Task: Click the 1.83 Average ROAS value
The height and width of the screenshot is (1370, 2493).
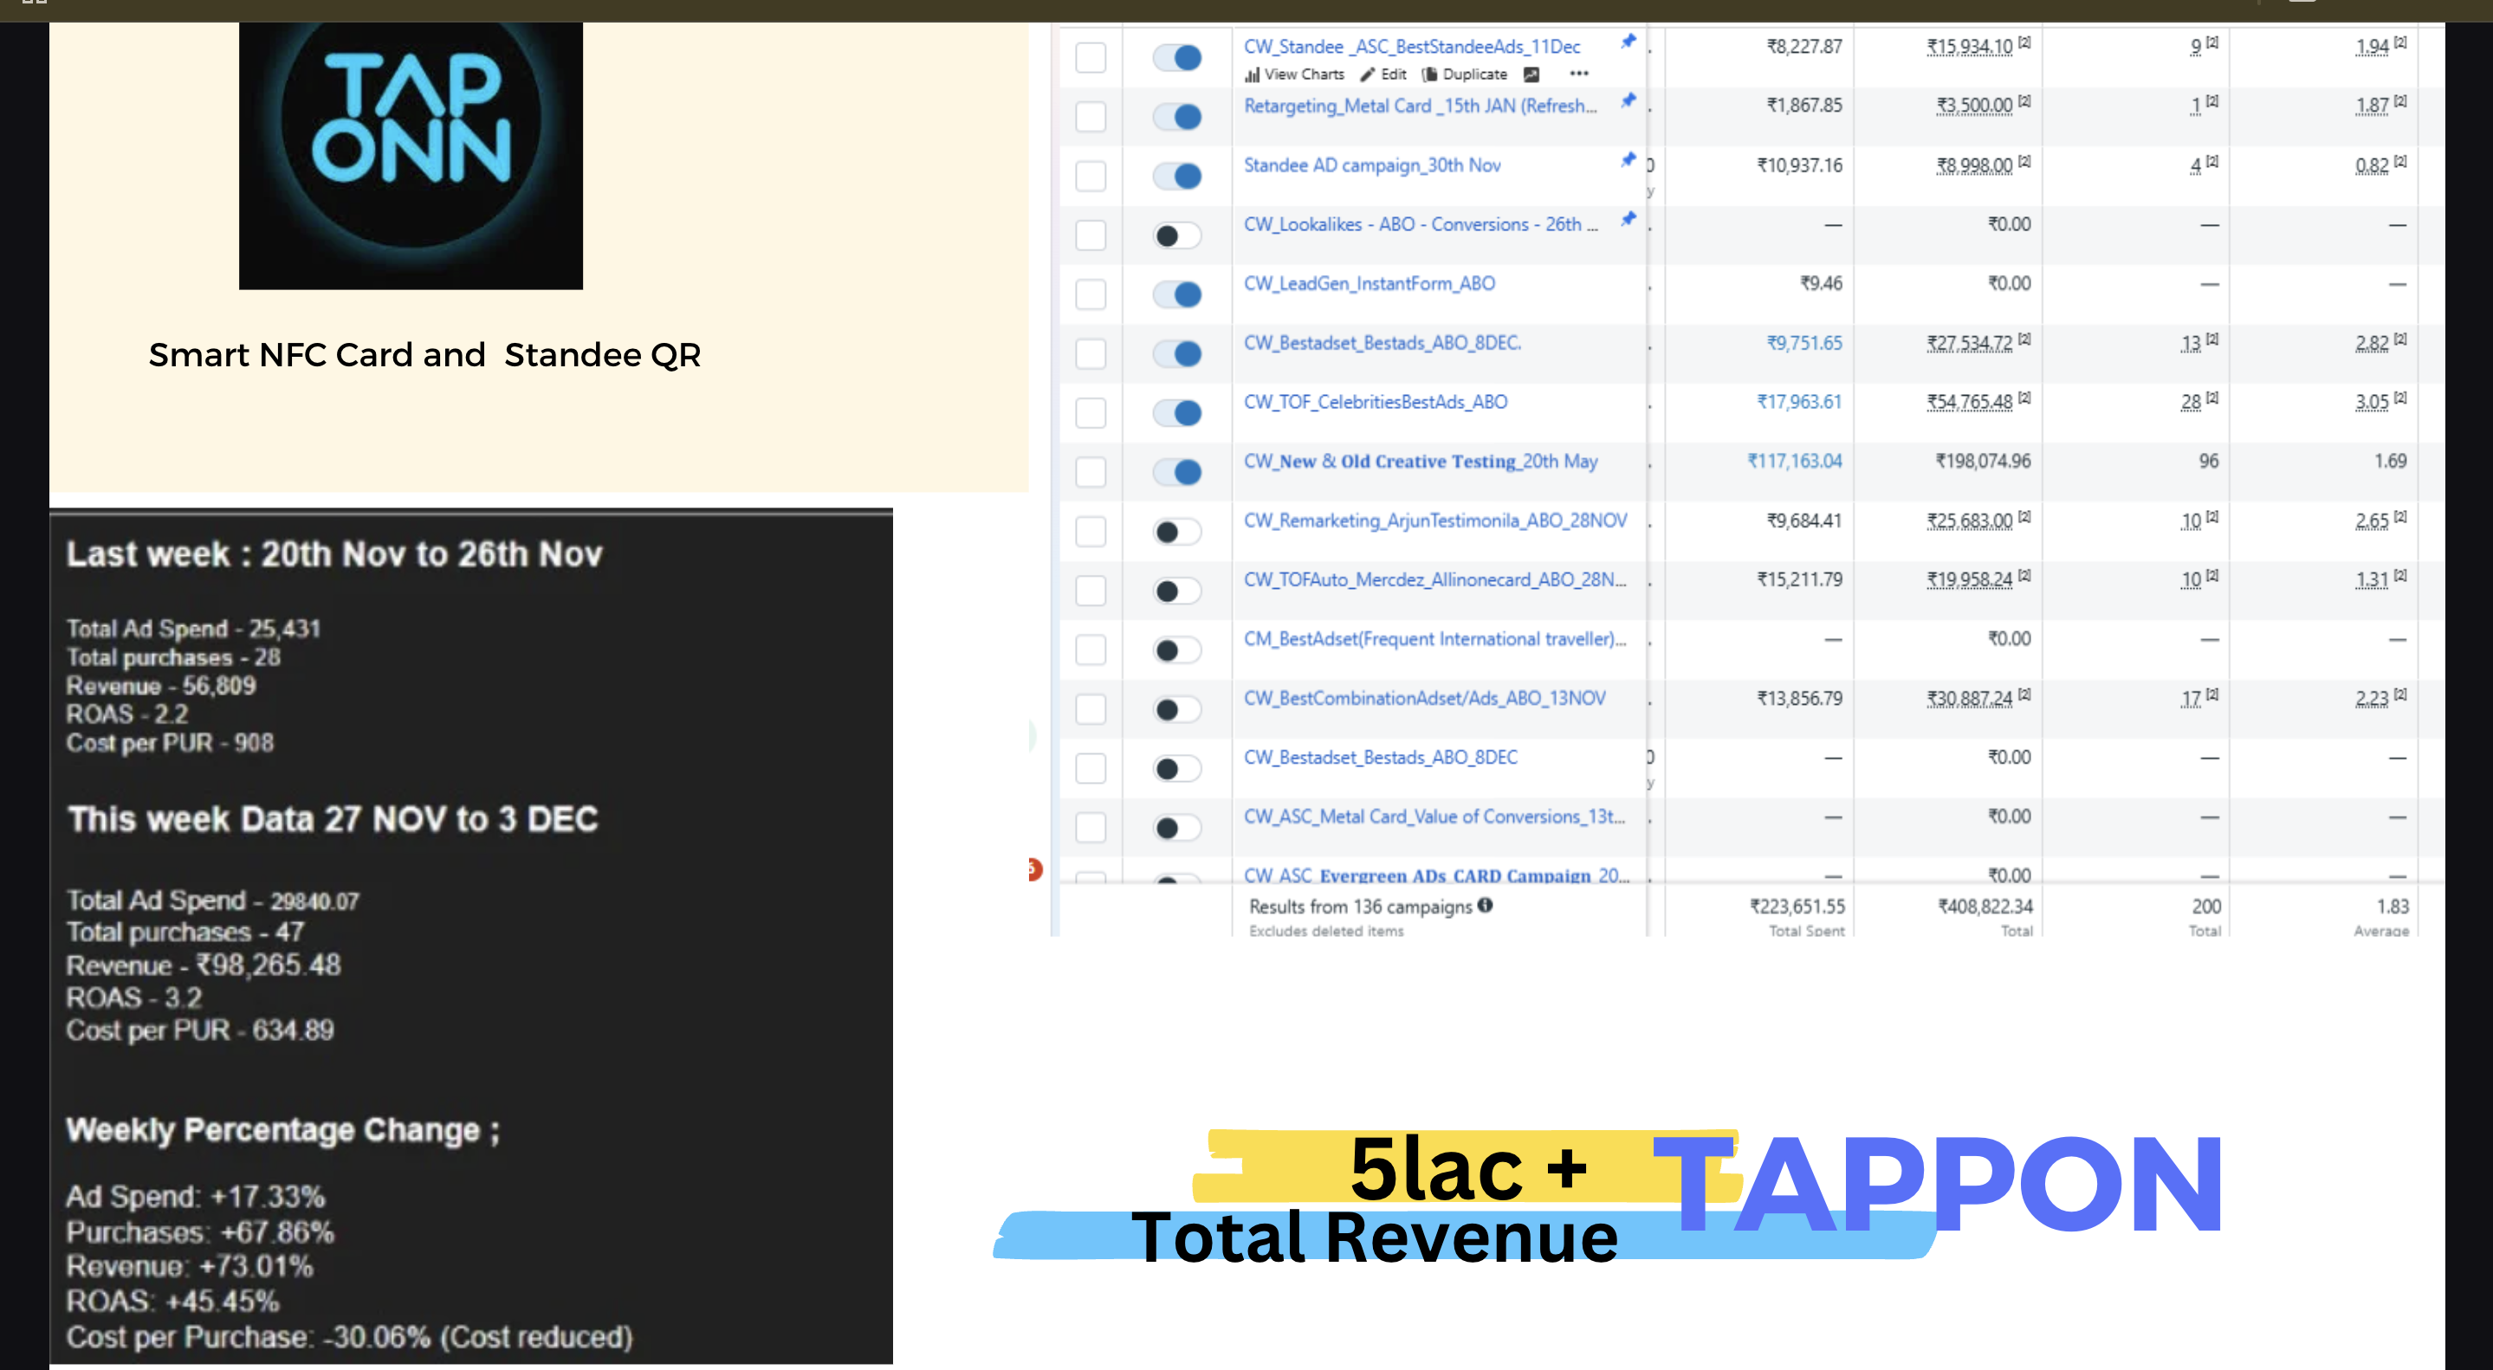Action: 2393,907
